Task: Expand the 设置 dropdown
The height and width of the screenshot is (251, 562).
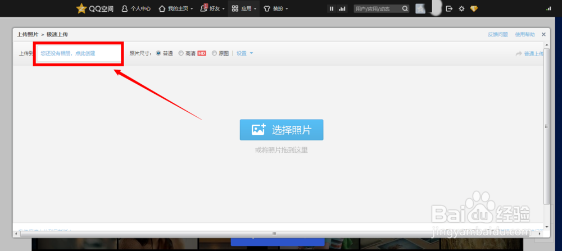Action: (245, 53)
